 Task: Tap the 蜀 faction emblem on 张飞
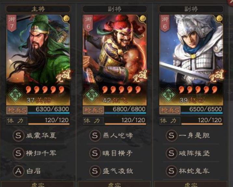click(x=92, y=95)
